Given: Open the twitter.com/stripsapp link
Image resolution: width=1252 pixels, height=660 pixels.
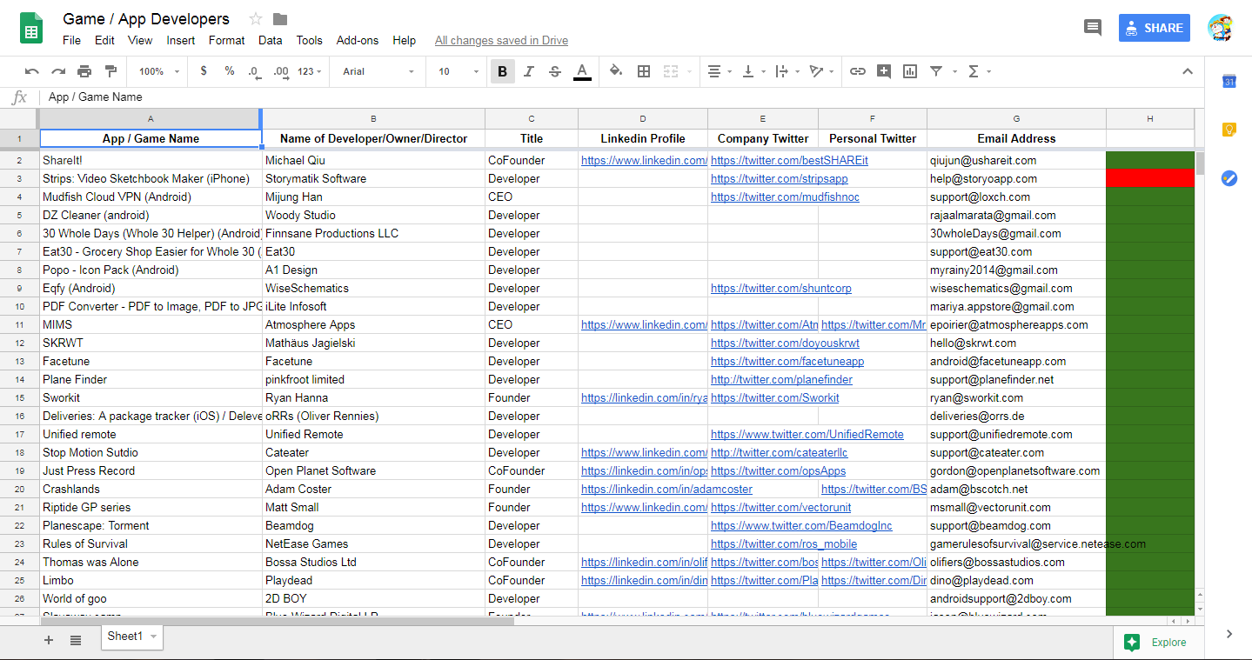Looking at the screenshot, I should click(779, 178).
